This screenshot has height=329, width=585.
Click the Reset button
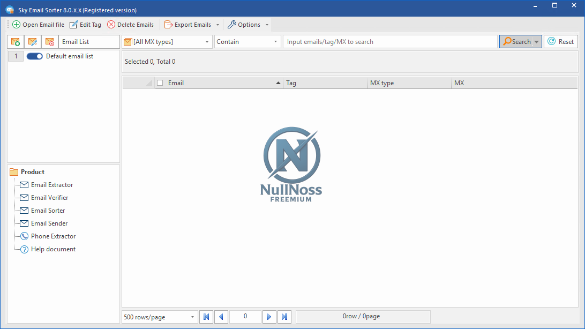(x=560, y=41)
